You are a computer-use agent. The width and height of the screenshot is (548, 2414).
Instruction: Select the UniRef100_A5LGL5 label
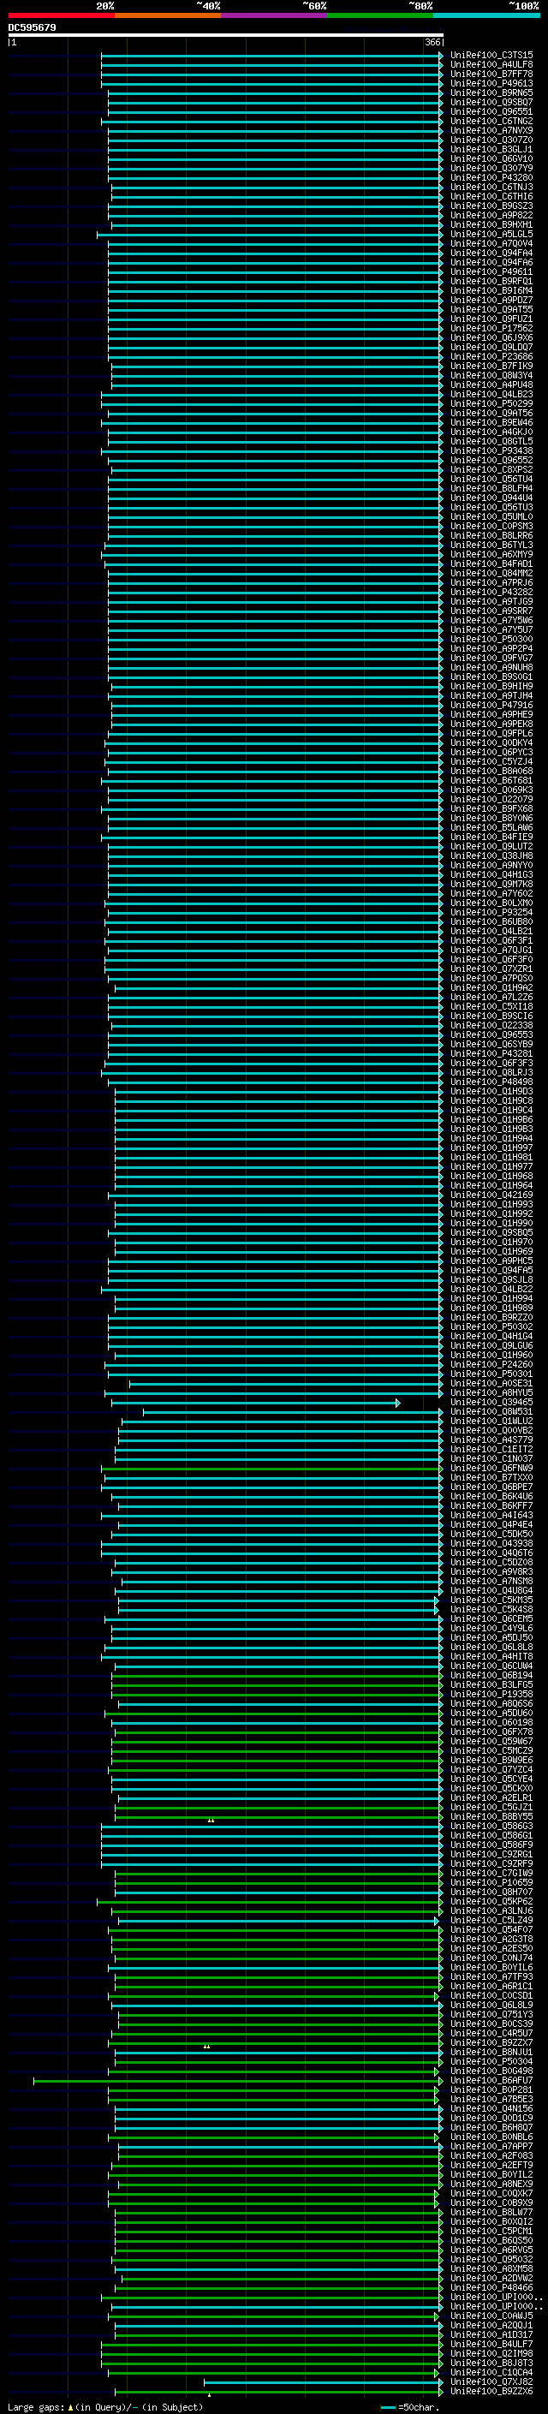491,235
